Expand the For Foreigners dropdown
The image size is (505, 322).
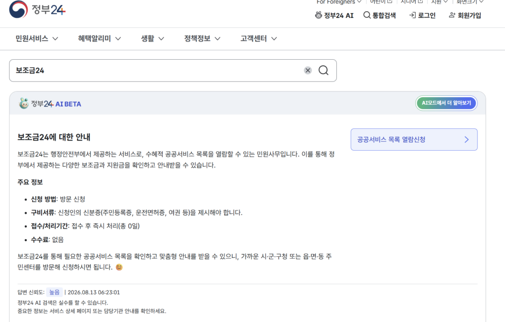tap(339, 2)
